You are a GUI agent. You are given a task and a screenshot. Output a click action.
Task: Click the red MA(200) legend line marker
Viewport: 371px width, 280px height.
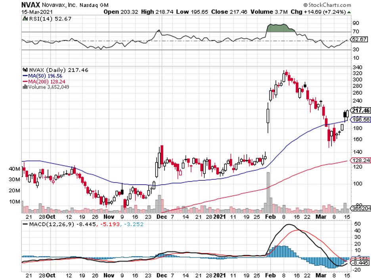(26, 81)
